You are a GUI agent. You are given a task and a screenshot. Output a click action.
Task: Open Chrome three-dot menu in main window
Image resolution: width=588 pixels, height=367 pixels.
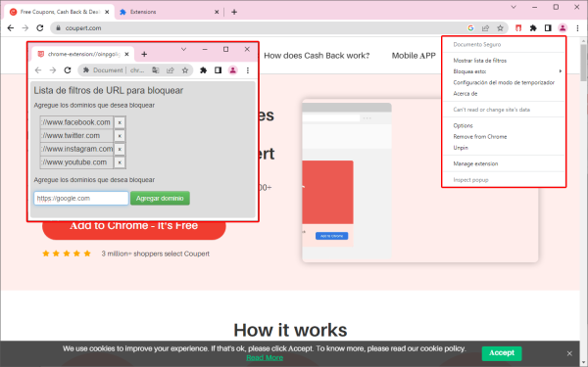(x=577, y=28)
